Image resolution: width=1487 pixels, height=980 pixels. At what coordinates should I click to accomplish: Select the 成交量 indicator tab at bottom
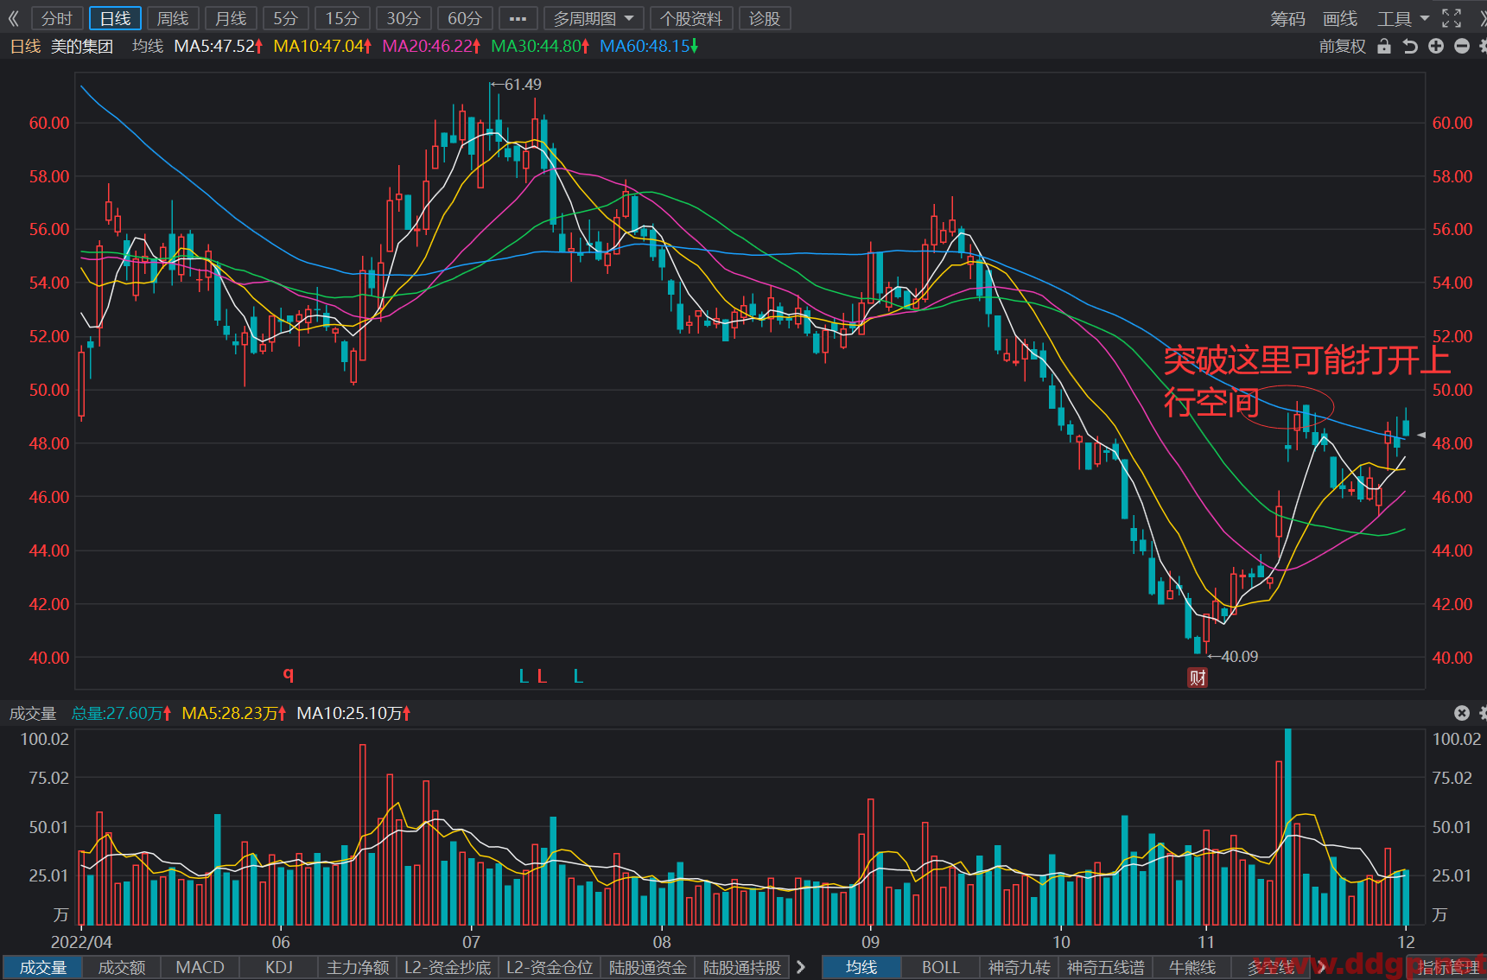click(42, 967)
